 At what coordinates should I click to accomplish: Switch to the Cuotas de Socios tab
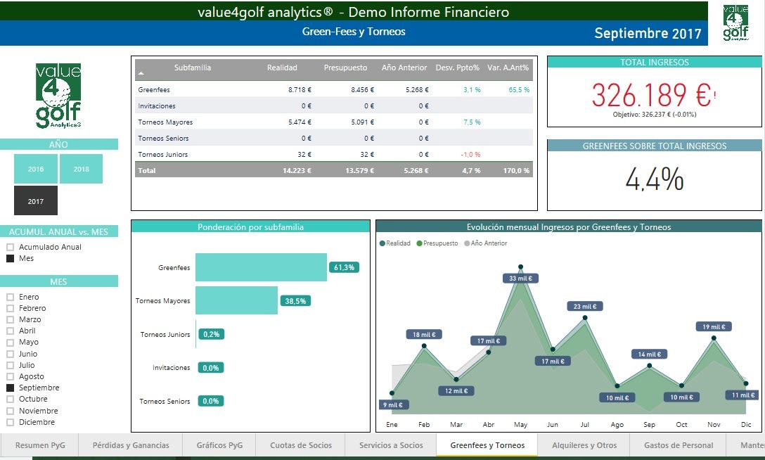301,445
